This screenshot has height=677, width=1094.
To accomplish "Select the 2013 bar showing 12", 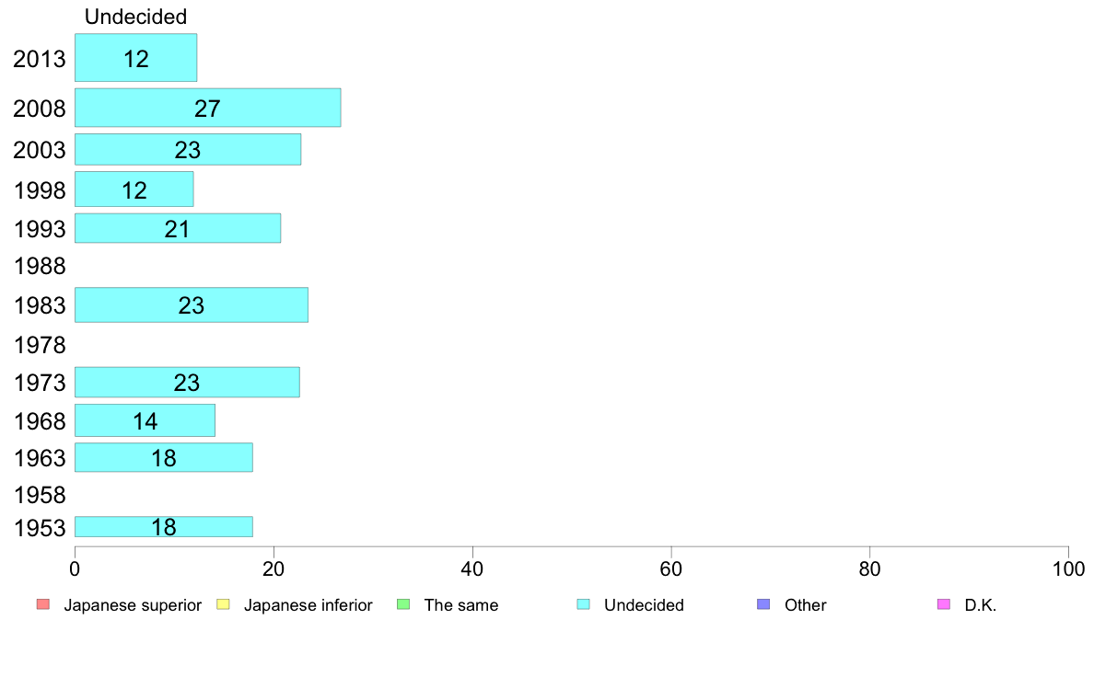I will [x=136, y=58].
